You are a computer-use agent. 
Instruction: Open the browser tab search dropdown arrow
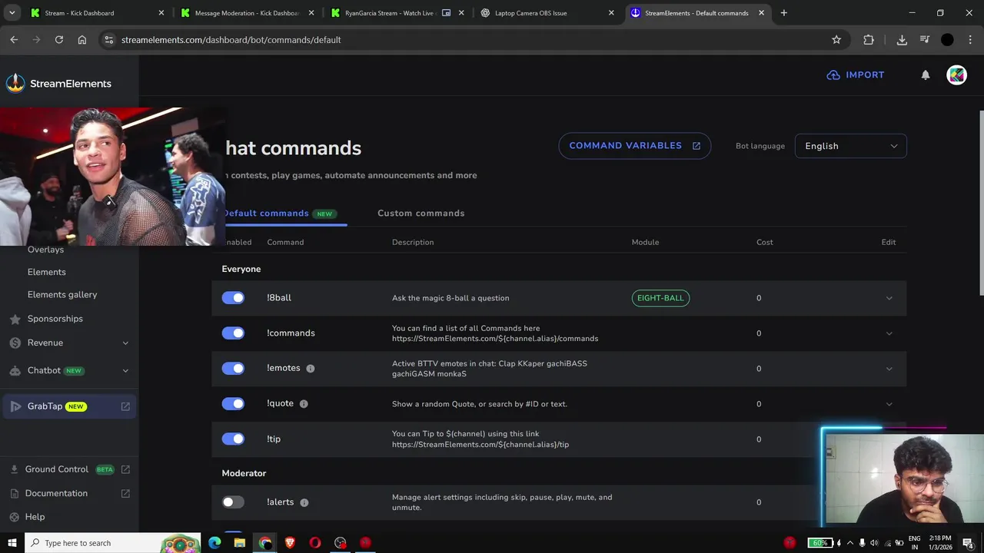point(12,13)
